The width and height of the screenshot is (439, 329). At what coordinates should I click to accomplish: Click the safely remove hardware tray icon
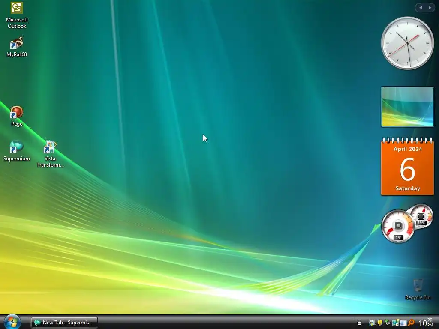tap(388, 323)
